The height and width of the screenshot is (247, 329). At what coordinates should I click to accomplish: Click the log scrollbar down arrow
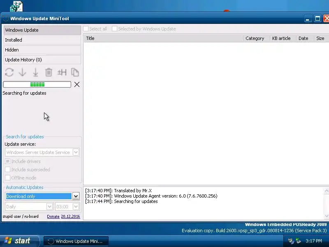327,216
